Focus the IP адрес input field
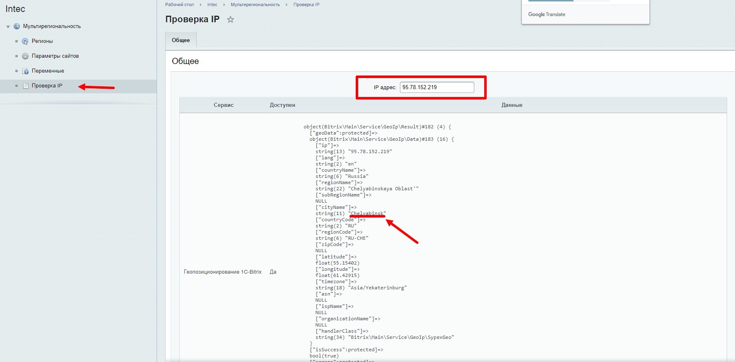 click(x=436, y=87)
